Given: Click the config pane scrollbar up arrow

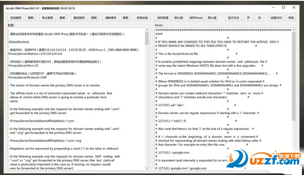Looking at the screenshot, I should tap(146, 30).
